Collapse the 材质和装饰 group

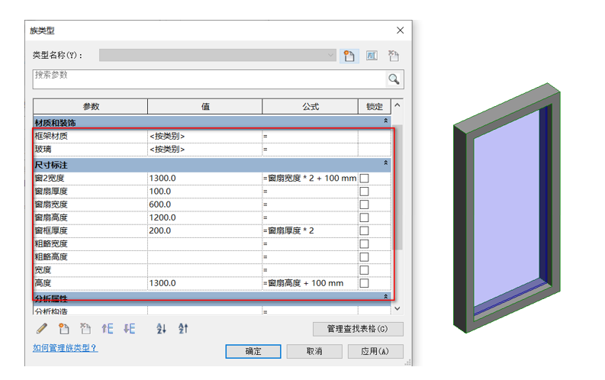coord(385,121)
